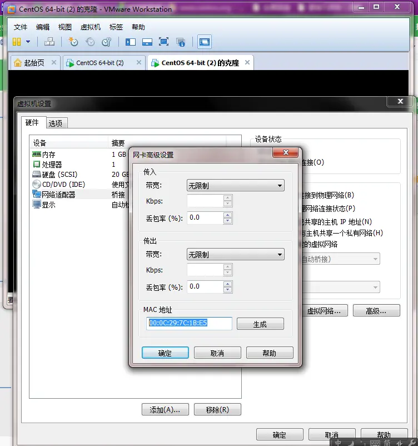This screenshot has height=446, width=418.
Task: Click the send Ctrl+Alt+Del keyboard icon
Action: coord(49,42)
